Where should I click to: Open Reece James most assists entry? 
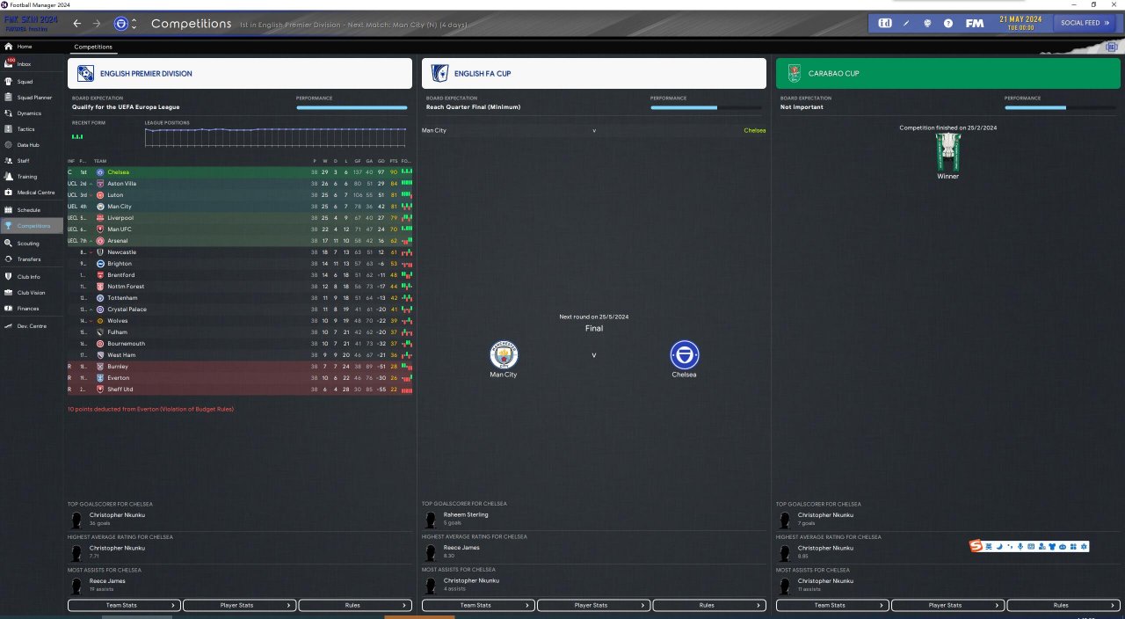[107, 580]
